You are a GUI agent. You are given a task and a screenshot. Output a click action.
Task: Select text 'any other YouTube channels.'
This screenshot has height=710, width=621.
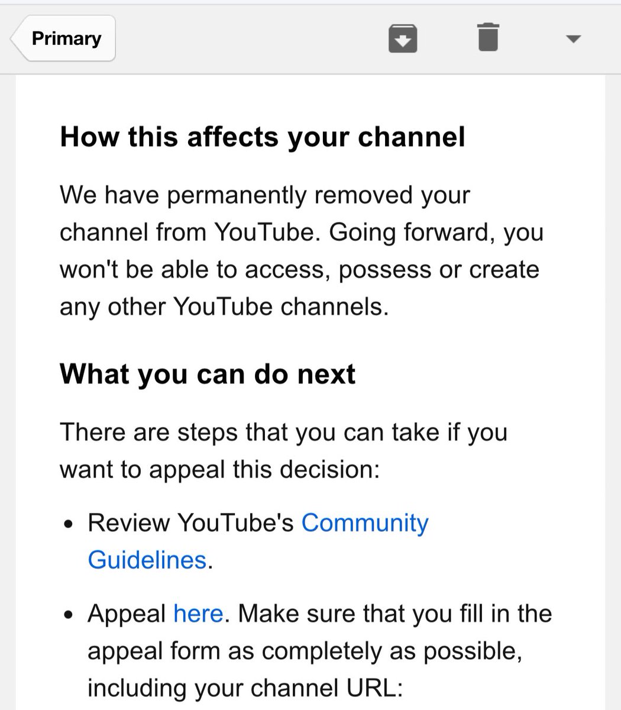[x=224, y=307]
